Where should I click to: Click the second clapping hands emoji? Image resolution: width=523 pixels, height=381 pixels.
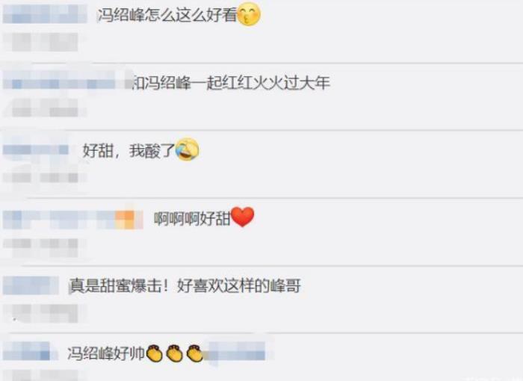tap(174, 353)
